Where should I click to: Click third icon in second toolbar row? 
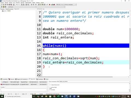5,7
